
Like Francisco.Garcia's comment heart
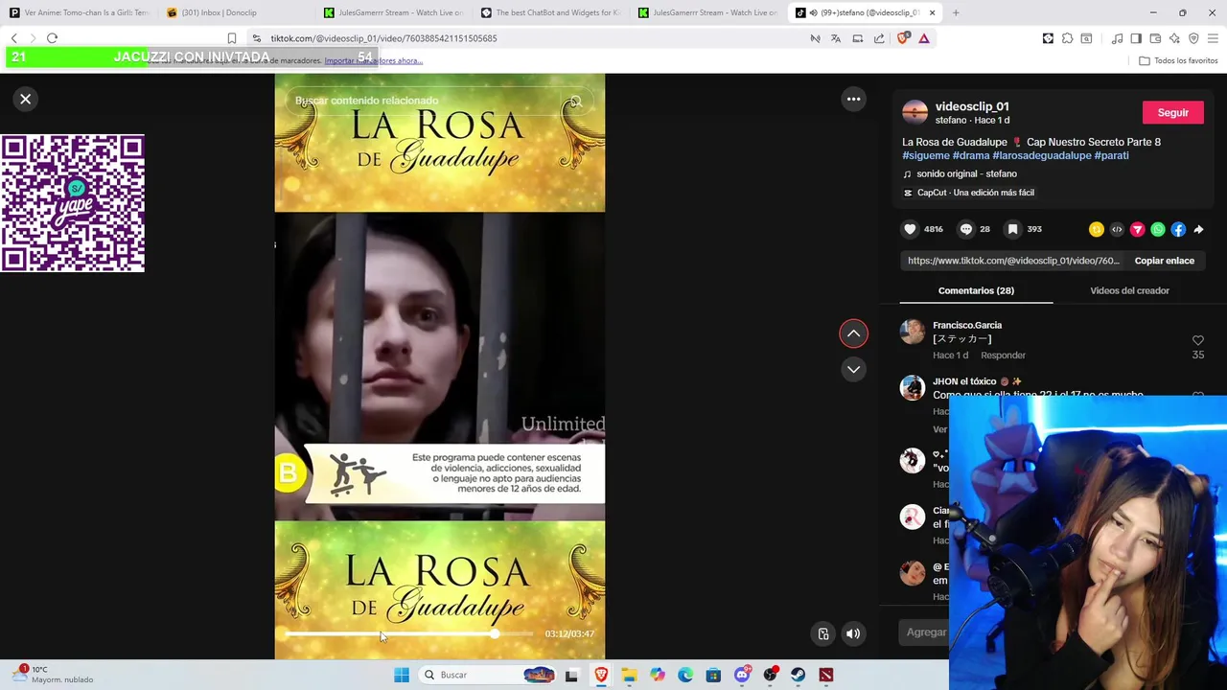coord(1197,340)
